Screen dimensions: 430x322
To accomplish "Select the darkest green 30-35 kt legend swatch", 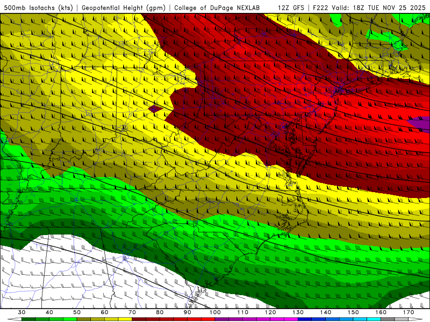I will [x=28, y=319].
